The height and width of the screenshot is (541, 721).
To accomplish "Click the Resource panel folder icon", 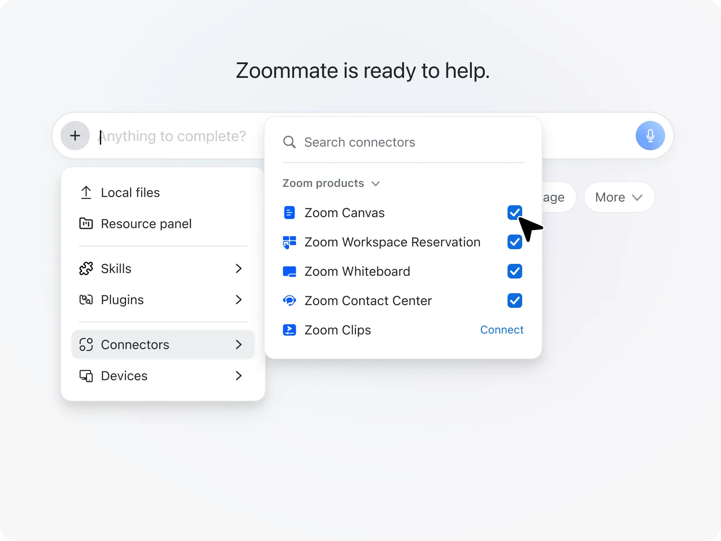I will pyautogui.click(x=86, y=224).
